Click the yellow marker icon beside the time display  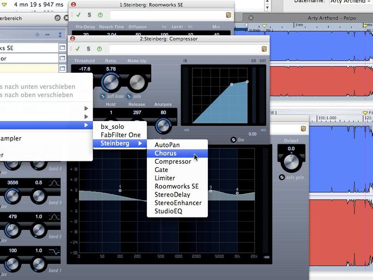4,4
